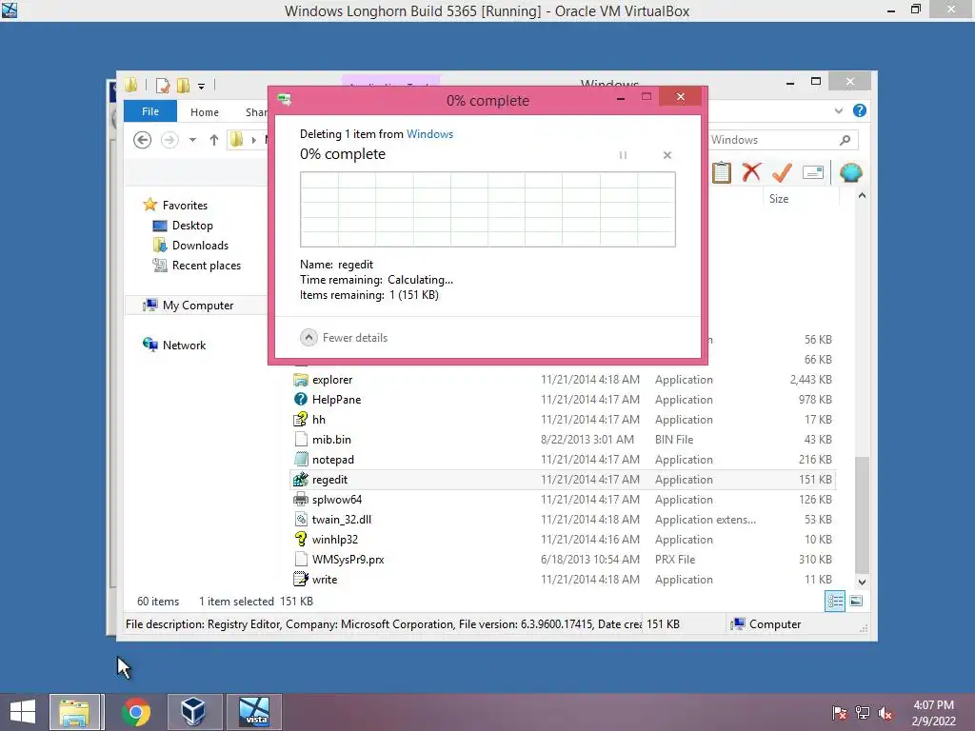Expand the ribbon with chevron arrow
This screenshot has height=731, width=975.
[x=839, y=110]
